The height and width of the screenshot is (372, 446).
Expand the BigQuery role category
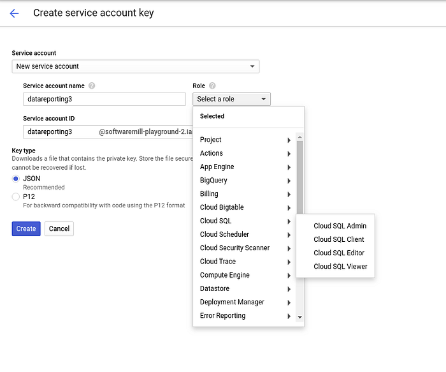[245, 181]
